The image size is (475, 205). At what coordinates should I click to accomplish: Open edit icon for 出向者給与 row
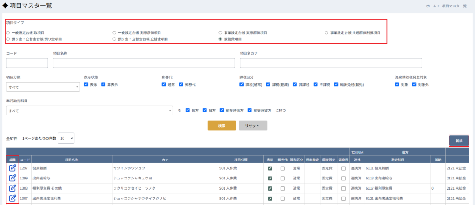(13, 178)
